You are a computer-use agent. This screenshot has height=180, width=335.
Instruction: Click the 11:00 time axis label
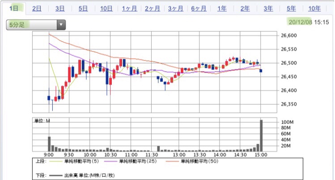131,155
